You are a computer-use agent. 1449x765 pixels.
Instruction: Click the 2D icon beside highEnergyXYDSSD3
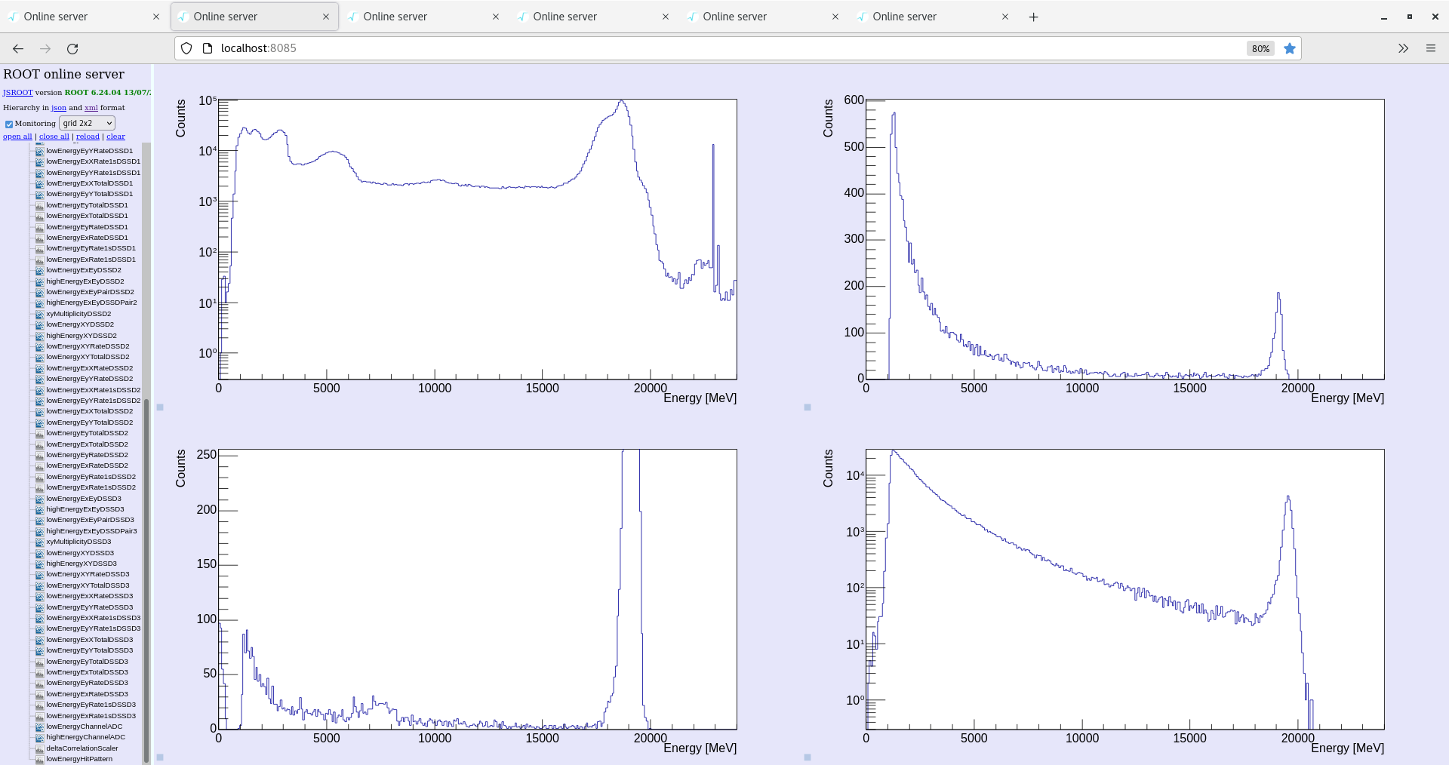coord(39,564)
